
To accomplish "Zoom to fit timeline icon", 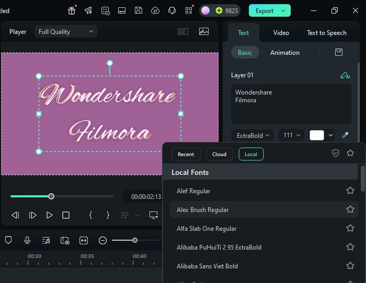I will (84, 240).
